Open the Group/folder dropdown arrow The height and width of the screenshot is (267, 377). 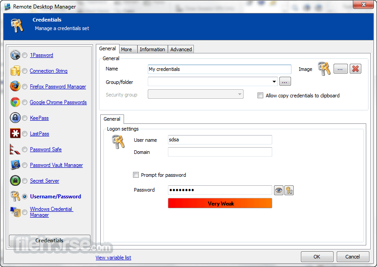[x=274, y=82]
